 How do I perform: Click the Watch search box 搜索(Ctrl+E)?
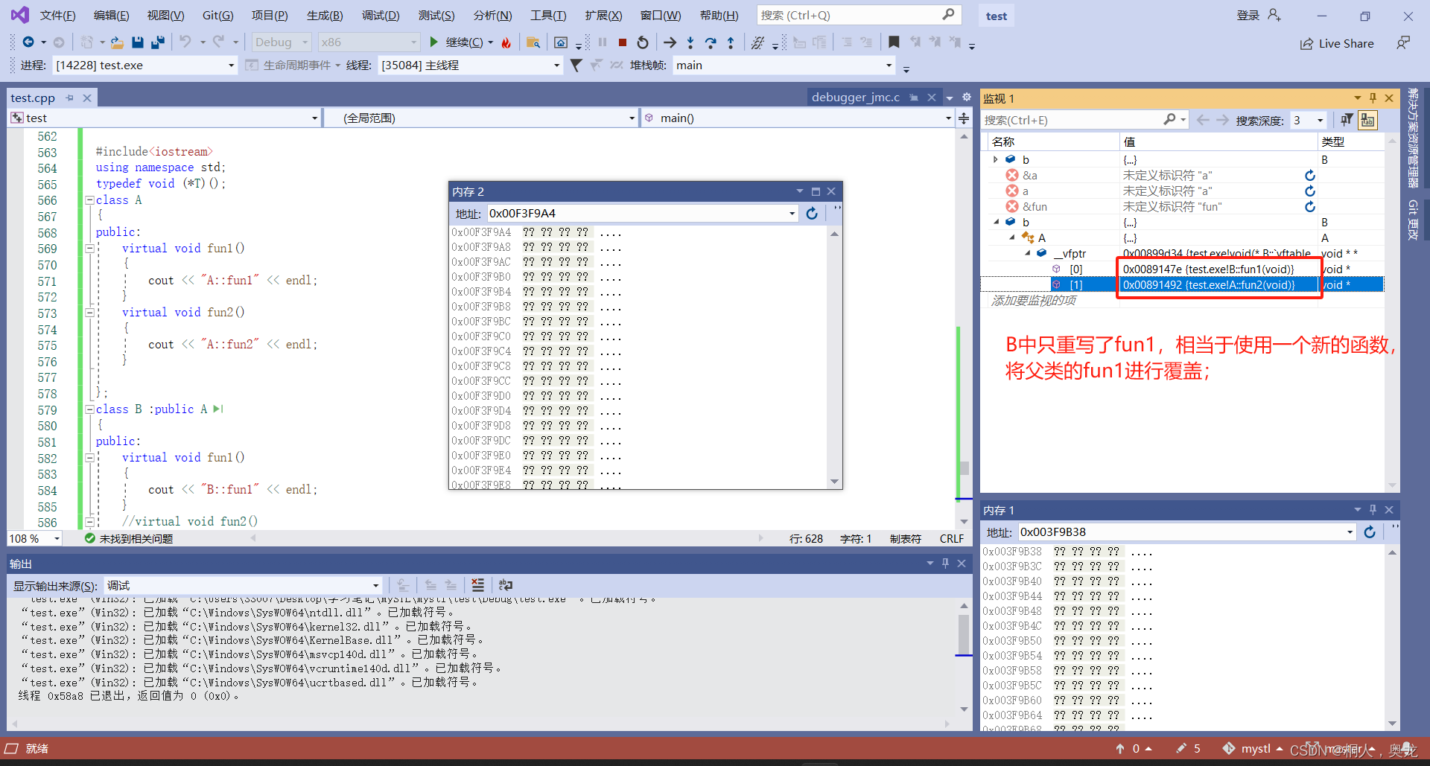click(x=1084, y=120)
